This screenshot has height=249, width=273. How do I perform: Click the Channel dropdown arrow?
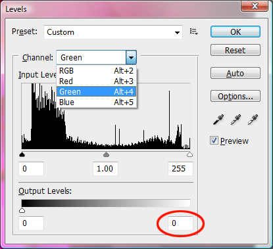[x=131, y=58]
